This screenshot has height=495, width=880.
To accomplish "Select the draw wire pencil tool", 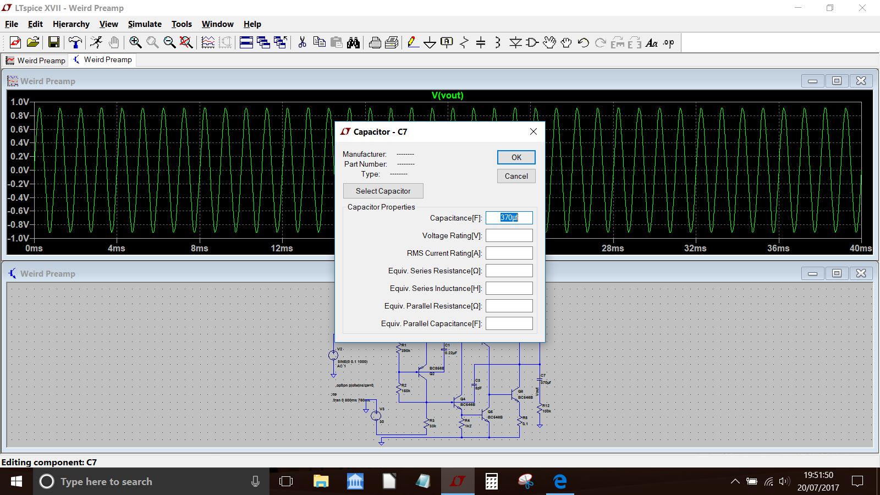I will point(413,42).
